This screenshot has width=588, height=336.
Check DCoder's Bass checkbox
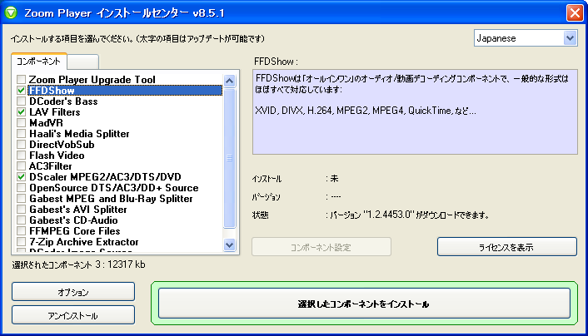tap(22, 101)
